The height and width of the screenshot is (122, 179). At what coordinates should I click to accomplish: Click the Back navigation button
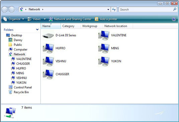click(4, 9)
